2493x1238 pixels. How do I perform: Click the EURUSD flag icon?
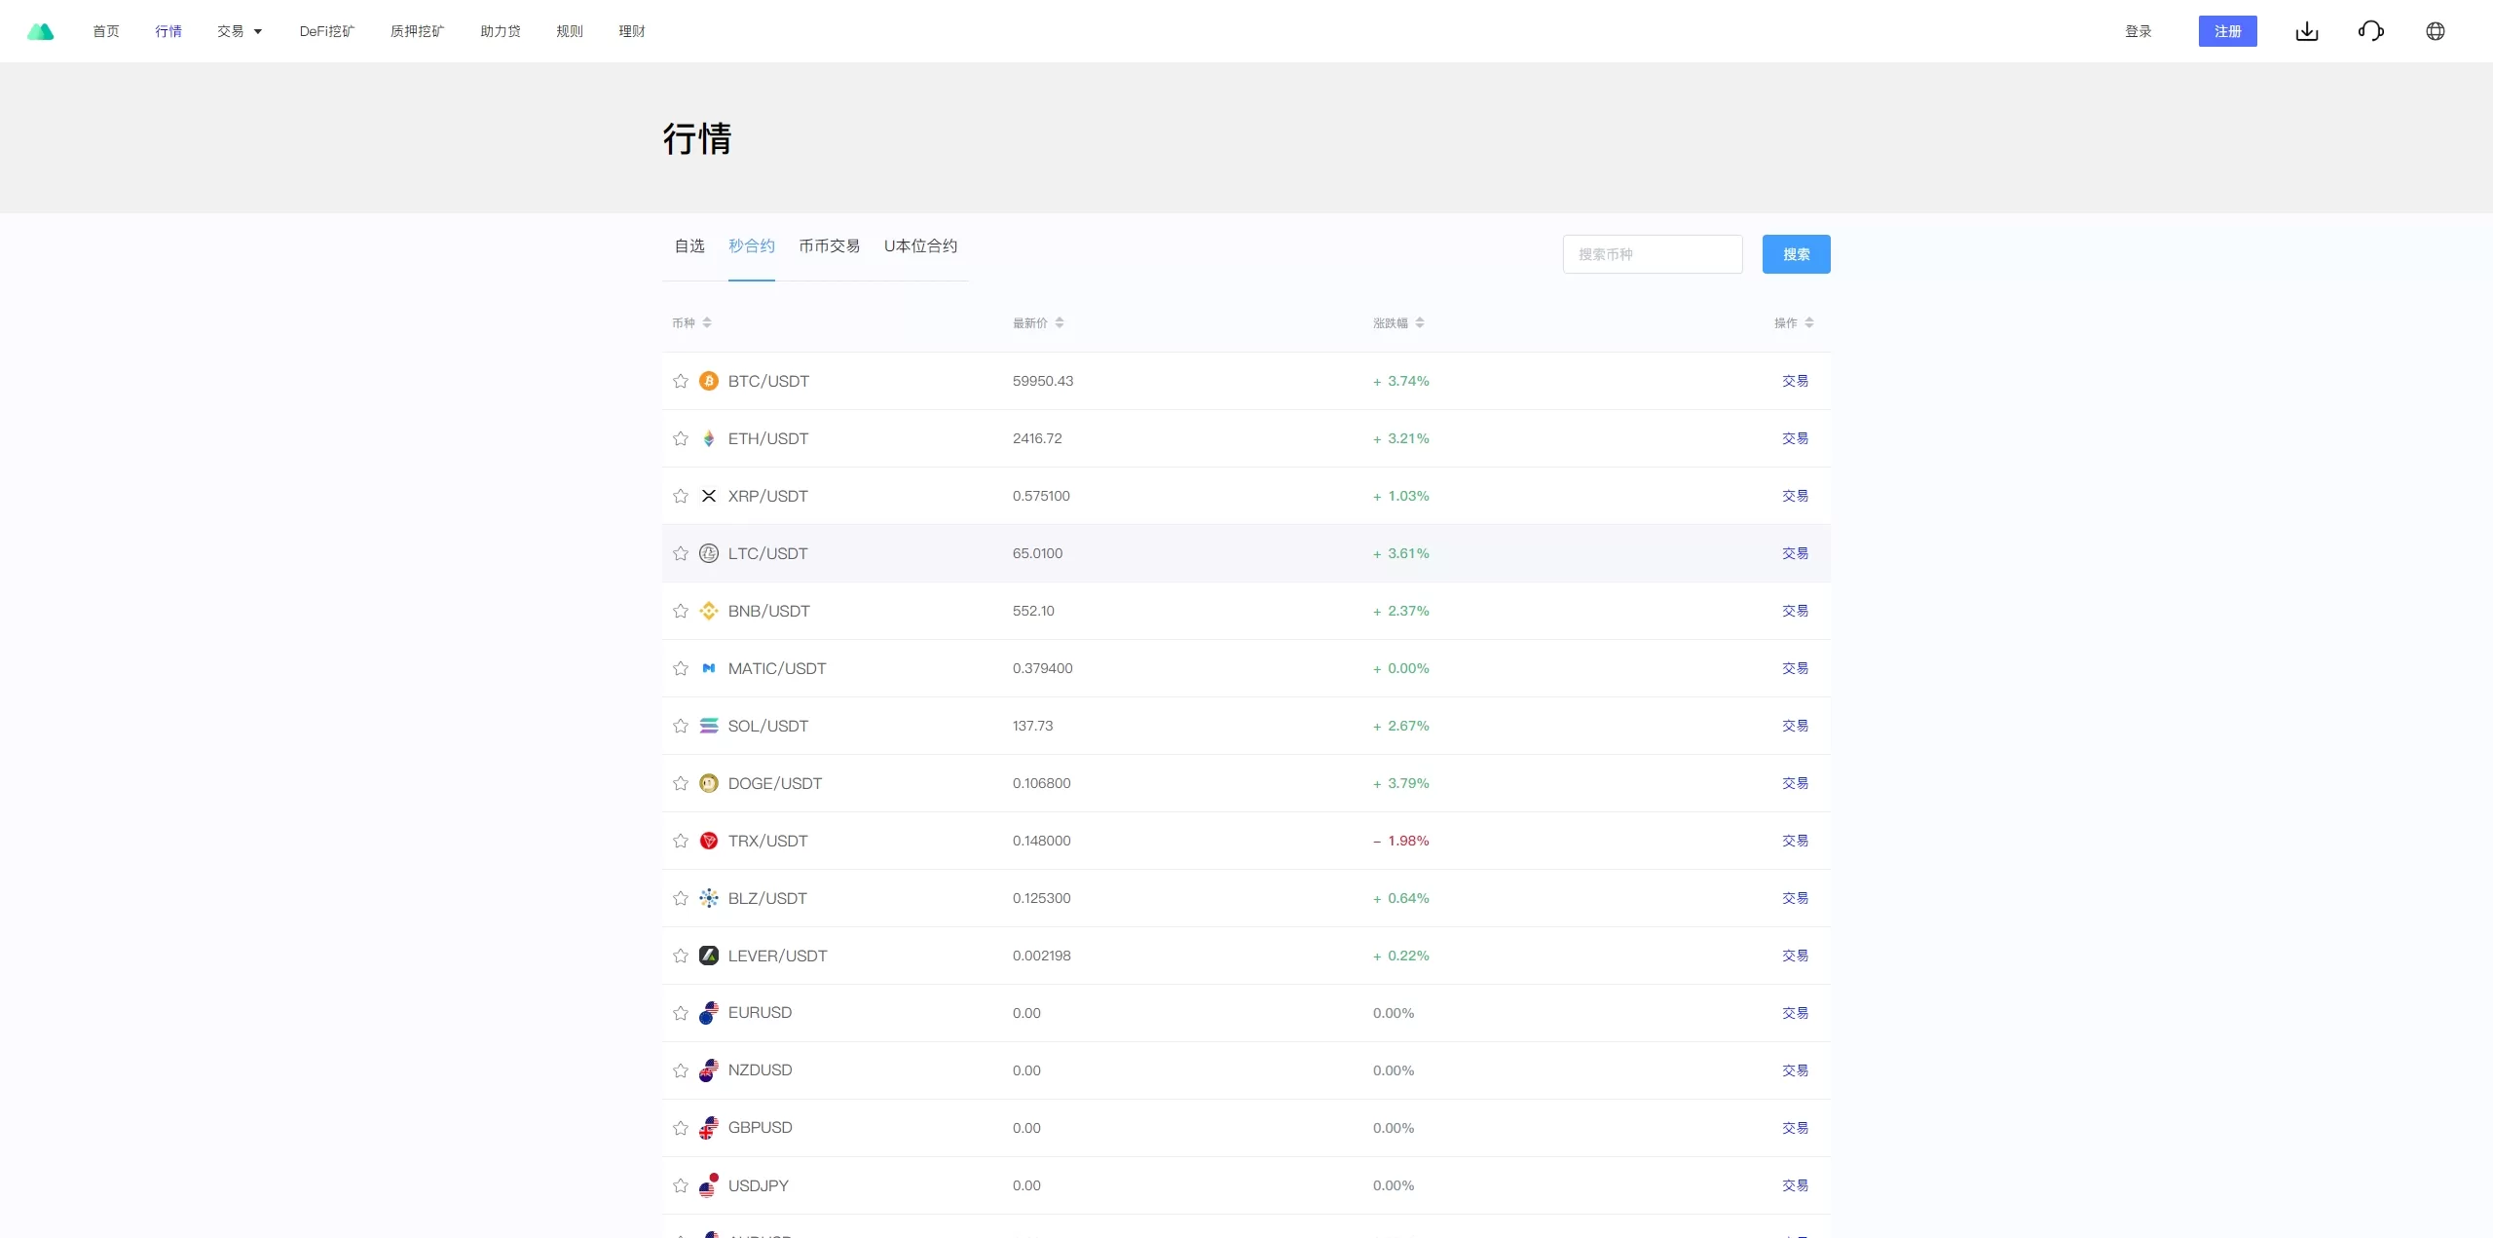709,1013
